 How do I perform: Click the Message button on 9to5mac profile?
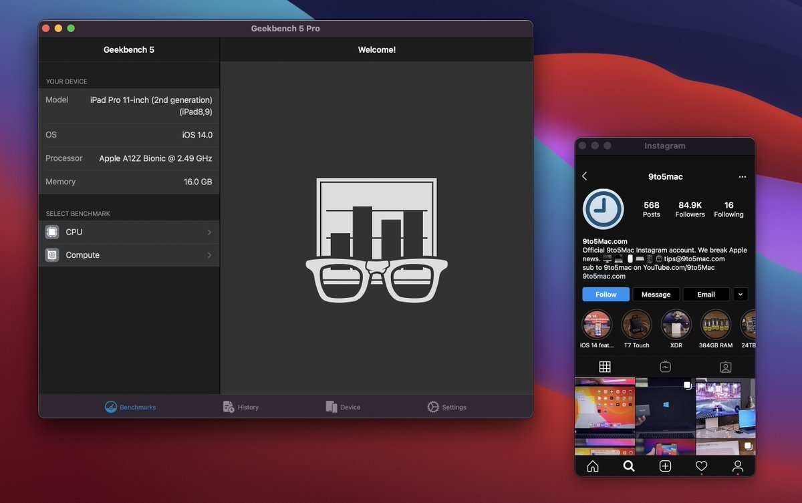pos(656,294)
